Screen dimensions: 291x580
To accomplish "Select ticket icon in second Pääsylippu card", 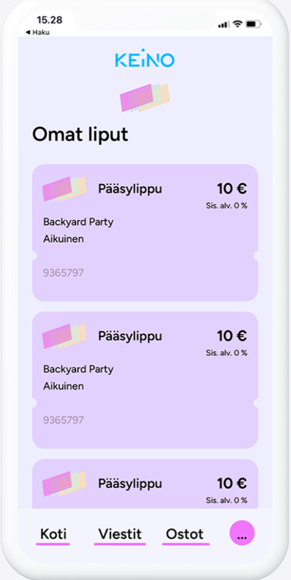I will click(x=64, y=336).
